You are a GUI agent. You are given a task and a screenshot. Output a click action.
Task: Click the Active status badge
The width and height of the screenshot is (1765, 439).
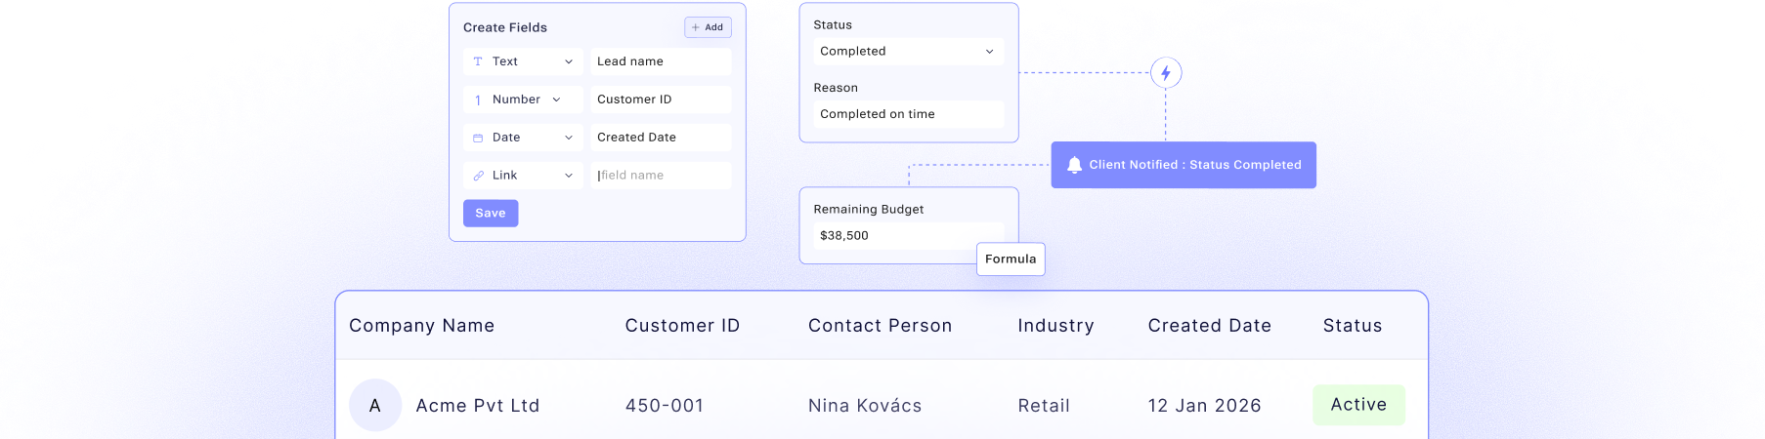click(x=1358, y=405)
